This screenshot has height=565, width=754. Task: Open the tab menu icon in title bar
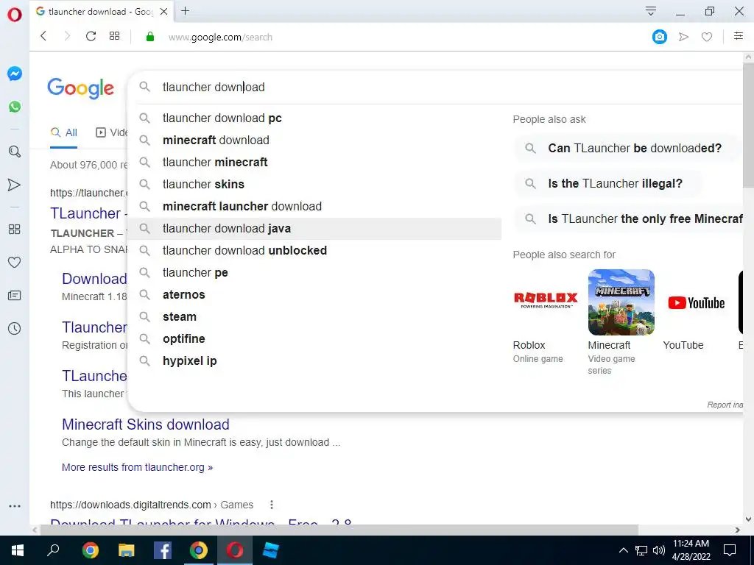pos(651,11)
